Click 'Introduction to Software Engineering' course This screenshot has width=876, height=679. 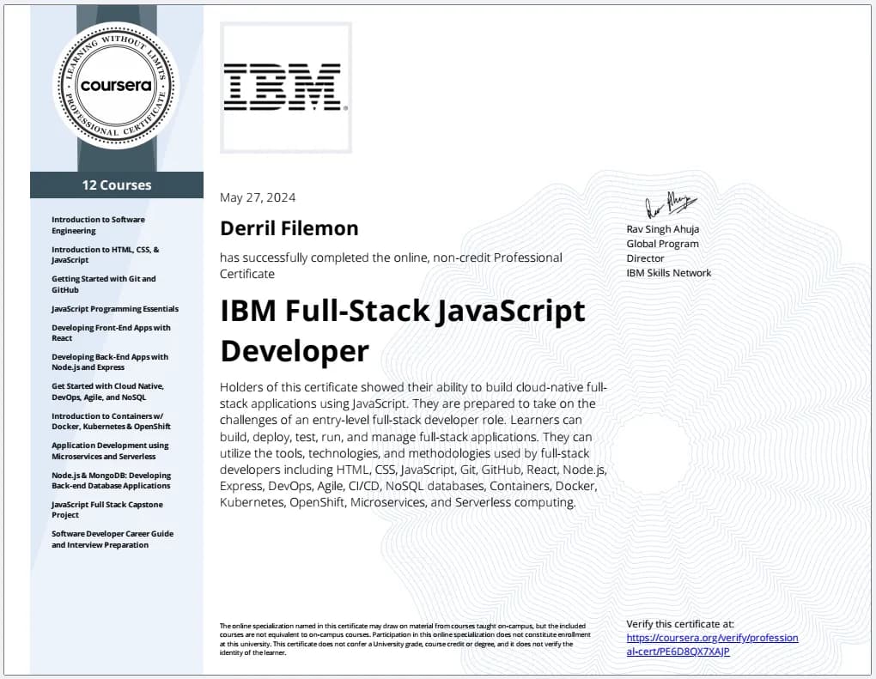[98, 225]
